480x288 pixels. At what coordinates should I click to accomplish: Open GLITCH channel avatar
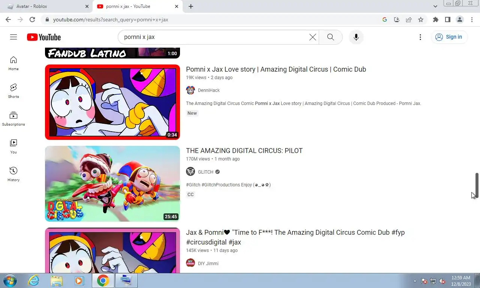[x=190, y=172]
